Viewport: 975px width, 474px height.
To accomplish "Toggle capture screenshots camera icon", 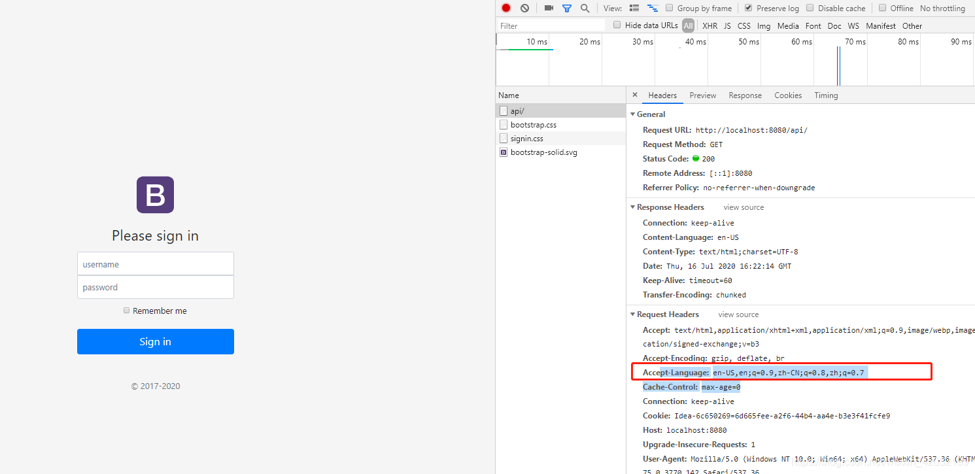I will pyautogui.click(x=549, y=8).
